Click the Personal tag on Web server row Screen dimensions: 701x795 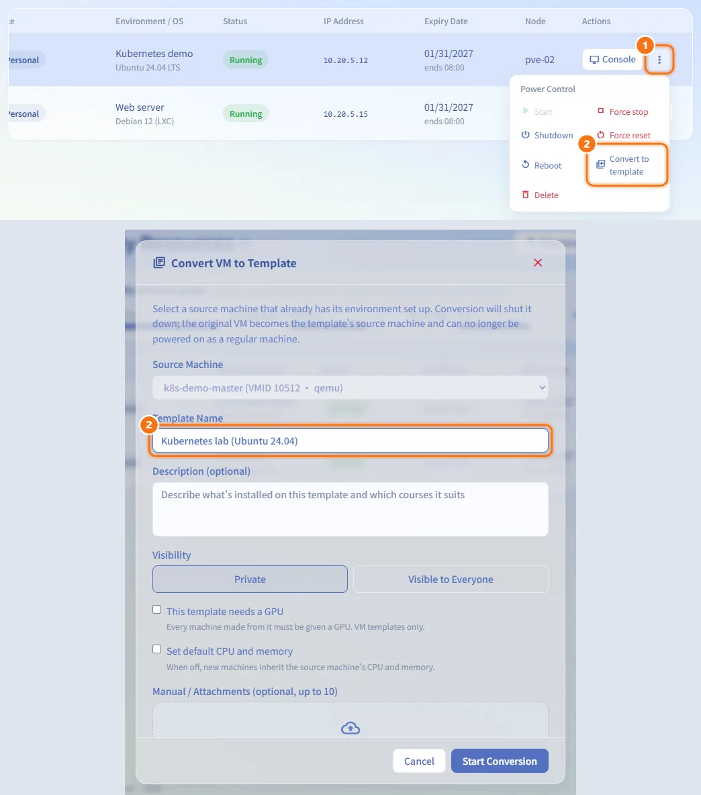26,113
